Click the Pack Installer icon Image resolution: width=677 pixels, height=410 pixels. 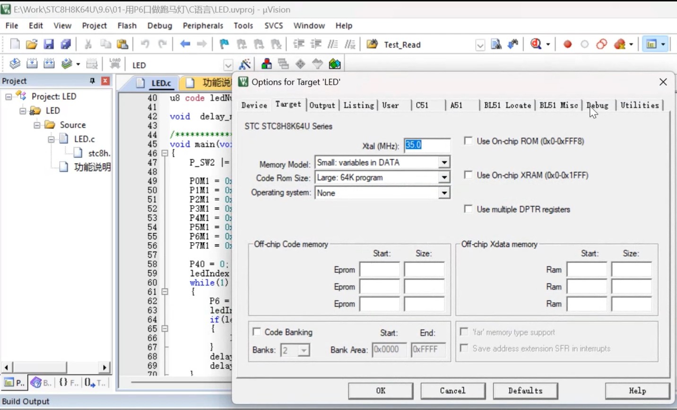pos(335,64)
